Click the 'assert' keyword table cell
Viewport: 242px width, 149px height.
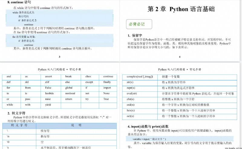tap(51, 78)
